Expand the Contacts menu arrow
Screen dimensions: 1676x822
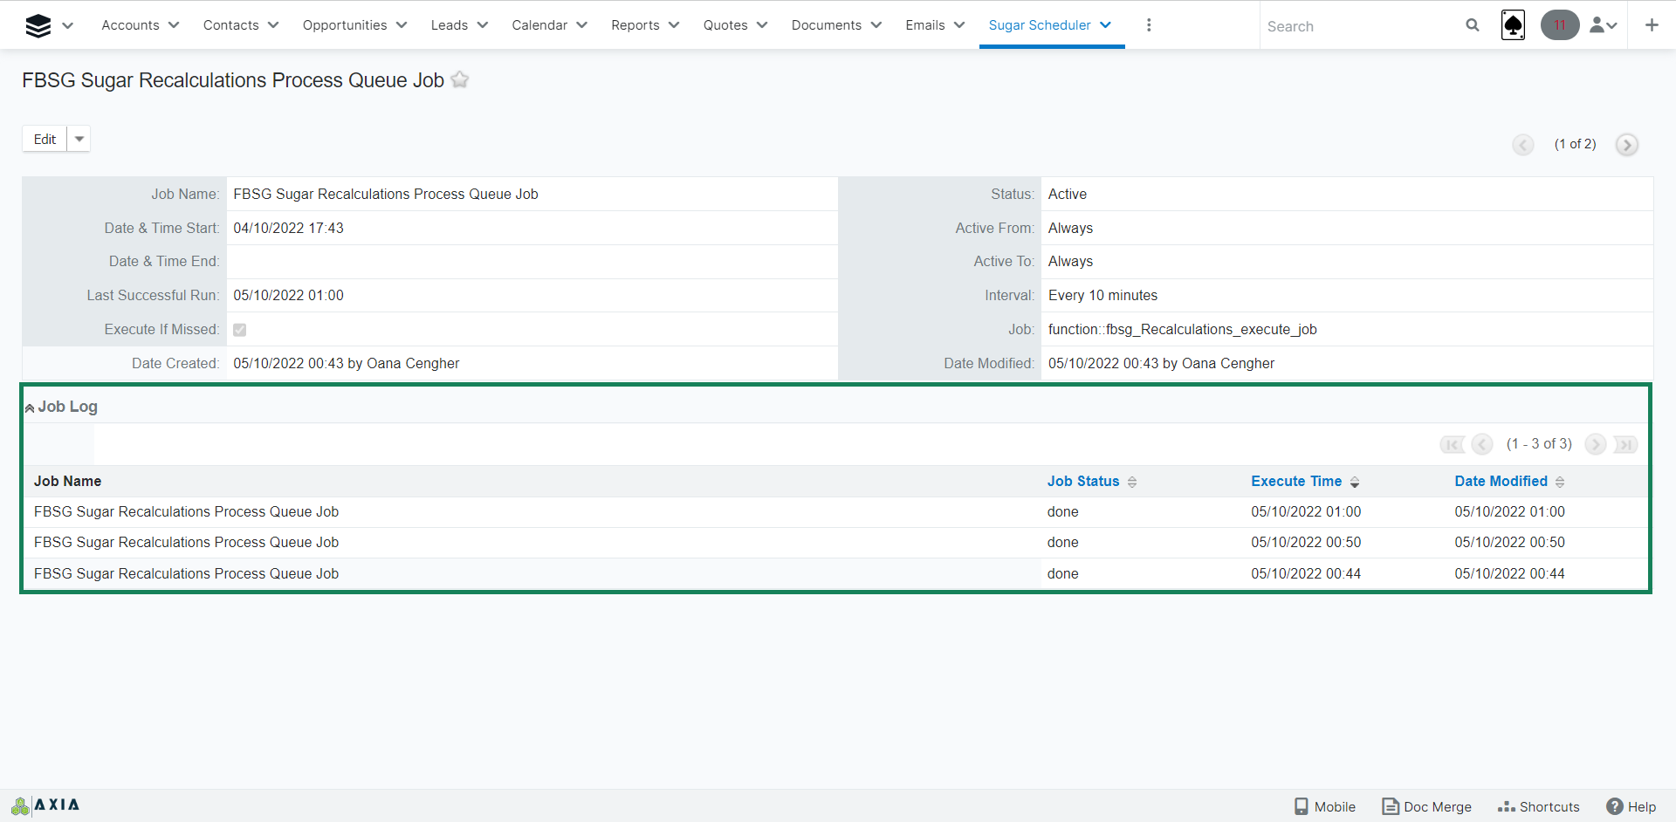(x=273, y=25)
